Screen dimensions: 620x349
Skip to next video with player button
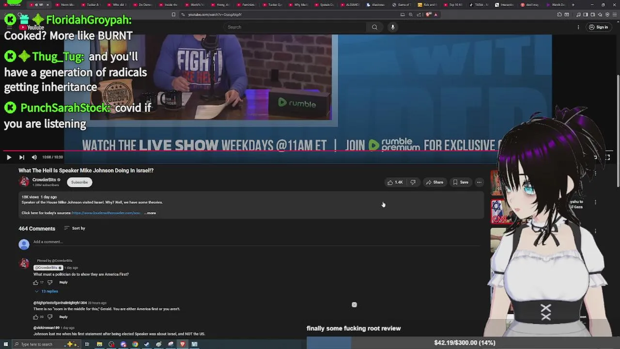21,157
